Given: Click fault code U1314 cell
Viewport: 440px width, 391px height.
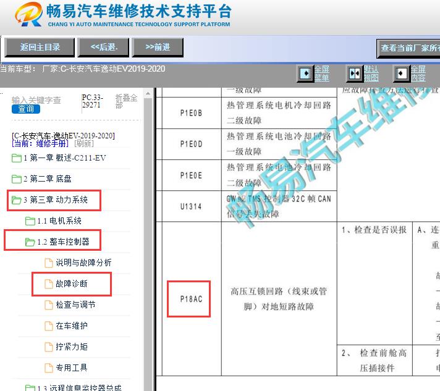Looking at the screenshot, I should (x=191, y=207).
